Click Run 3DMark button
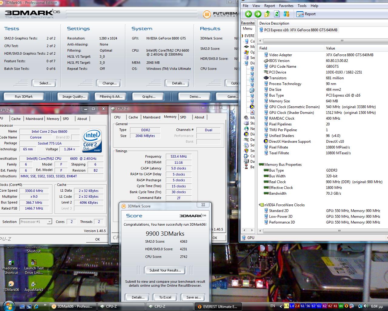Image resolution: width=388 pixels, height=311 pixels. coord(24,97)
